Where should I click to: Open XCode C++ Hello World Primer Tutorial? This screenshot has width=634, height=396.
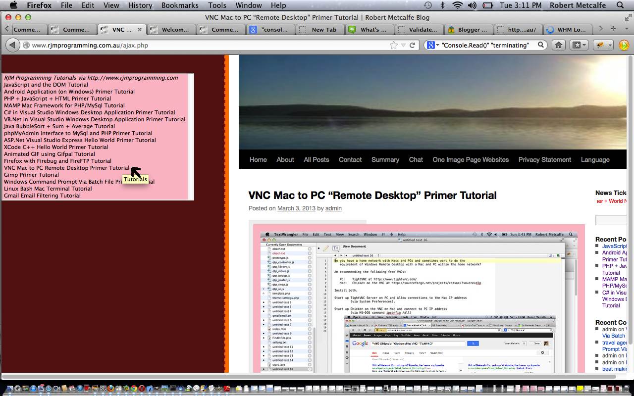(56, 147)
